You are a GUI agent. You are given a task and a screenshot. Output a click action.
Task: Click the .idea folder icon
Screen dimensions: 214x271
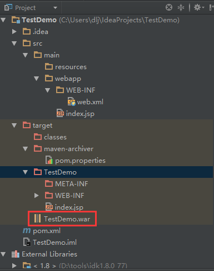click(27, 31)
